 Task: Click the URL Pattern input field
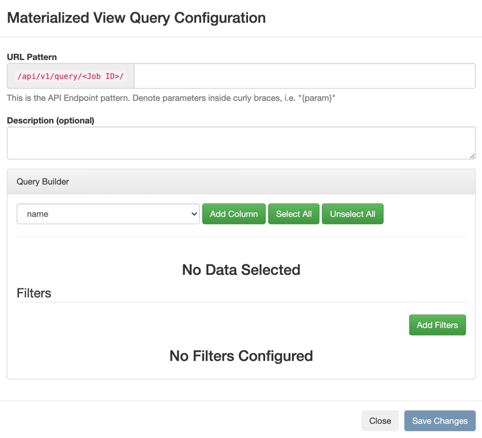[x=305, y=76]
